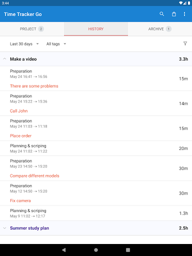The width and height of the screenshot is (192, 256).
Task: Open the 'There are some problems' note
Action: [34, 86]
